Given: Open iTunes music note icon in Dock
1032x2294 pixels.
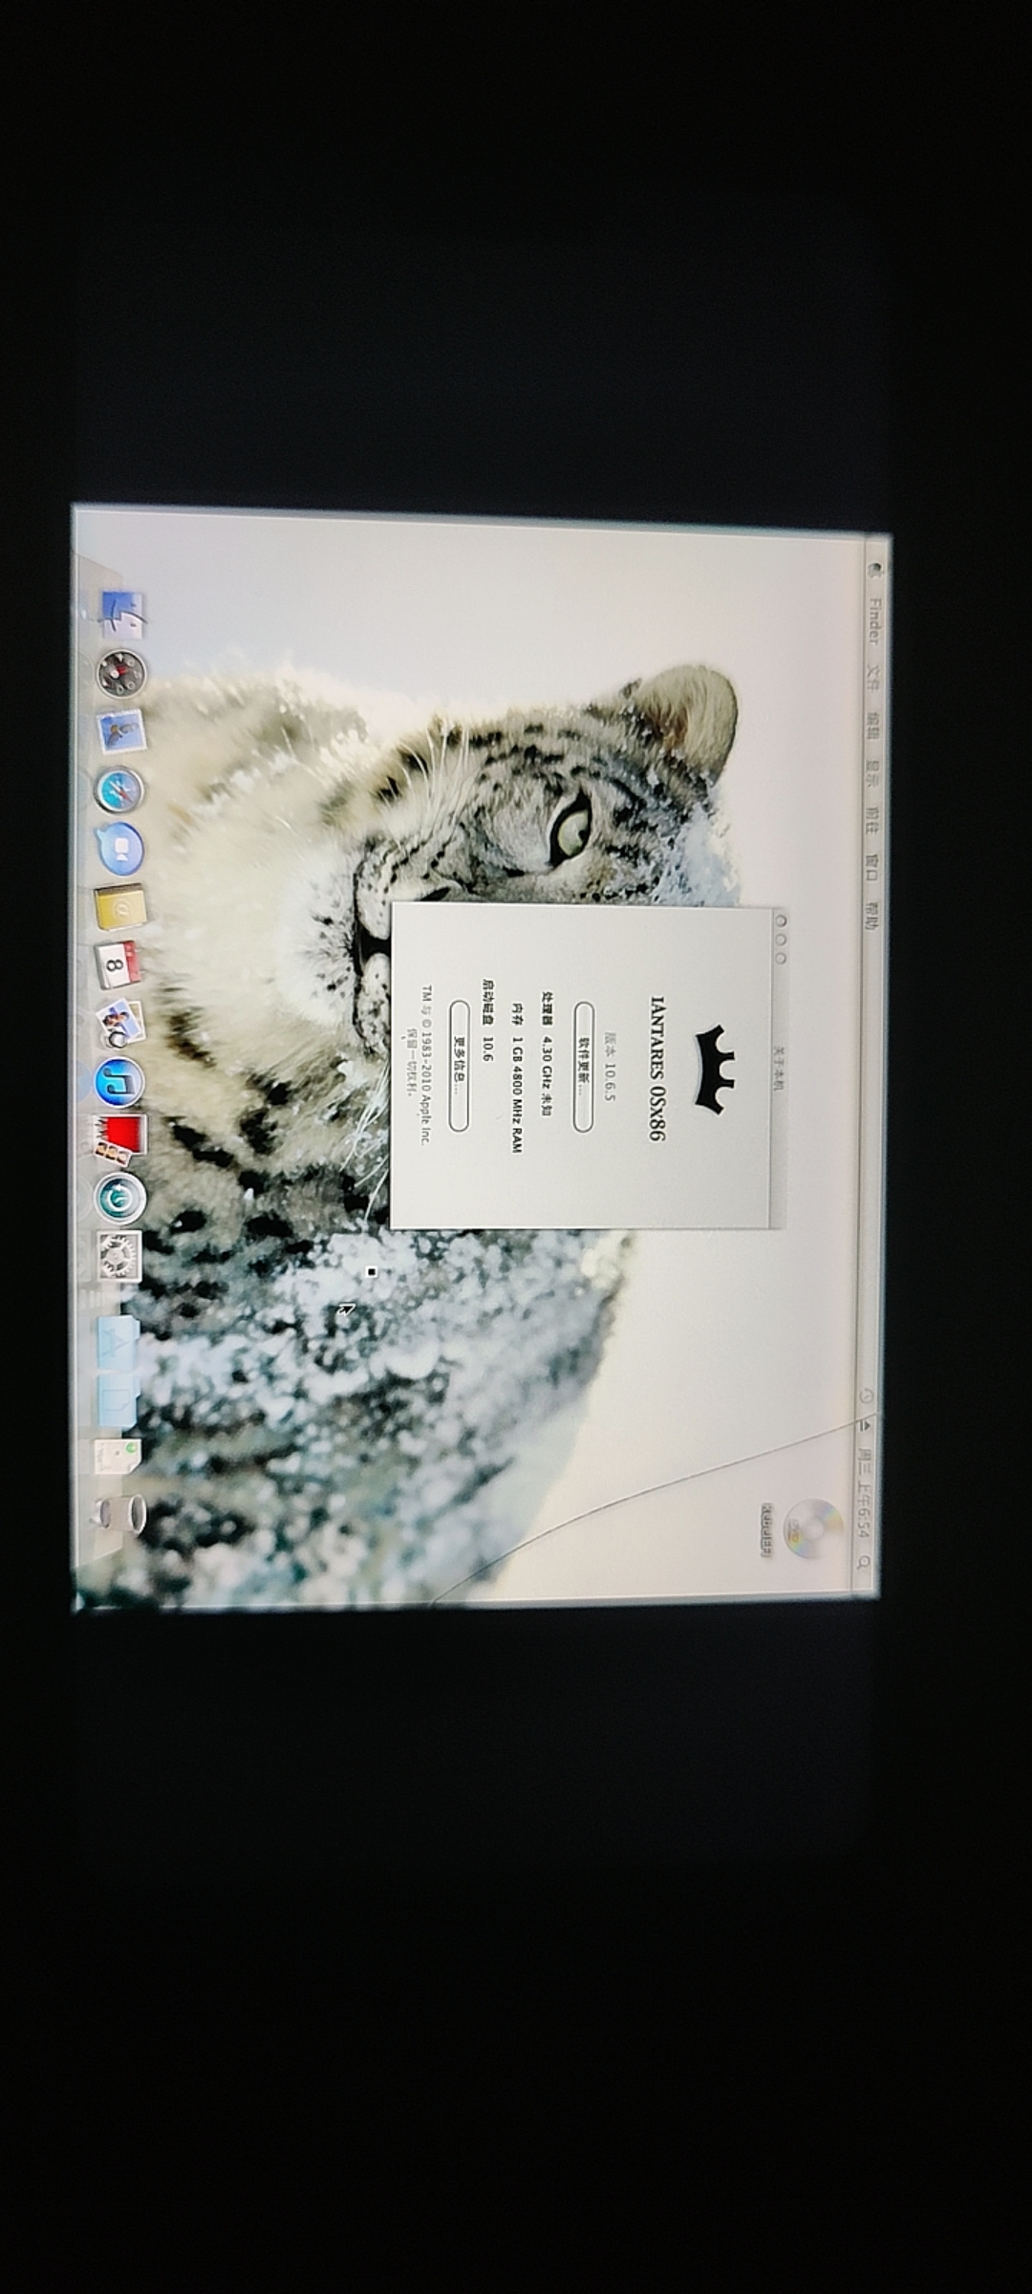Looking at the screenshot, I should [119, 1083].
